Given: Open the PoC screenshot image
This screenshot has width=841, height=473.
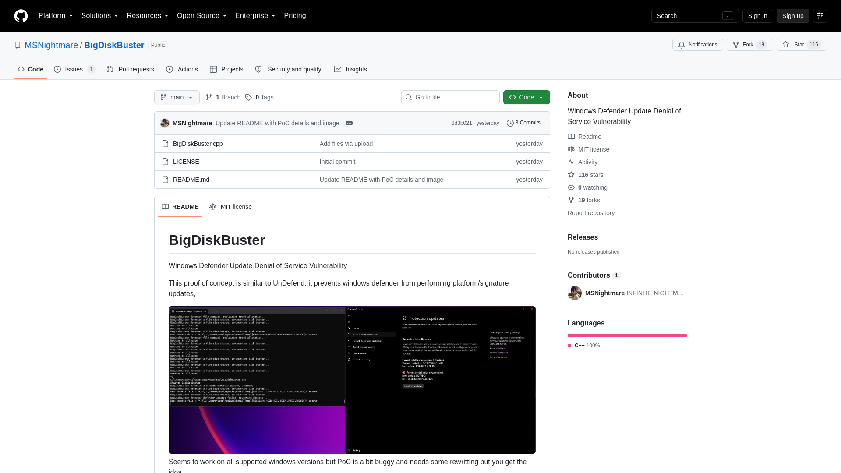Looking at the screenshot, I should [352, 380].
